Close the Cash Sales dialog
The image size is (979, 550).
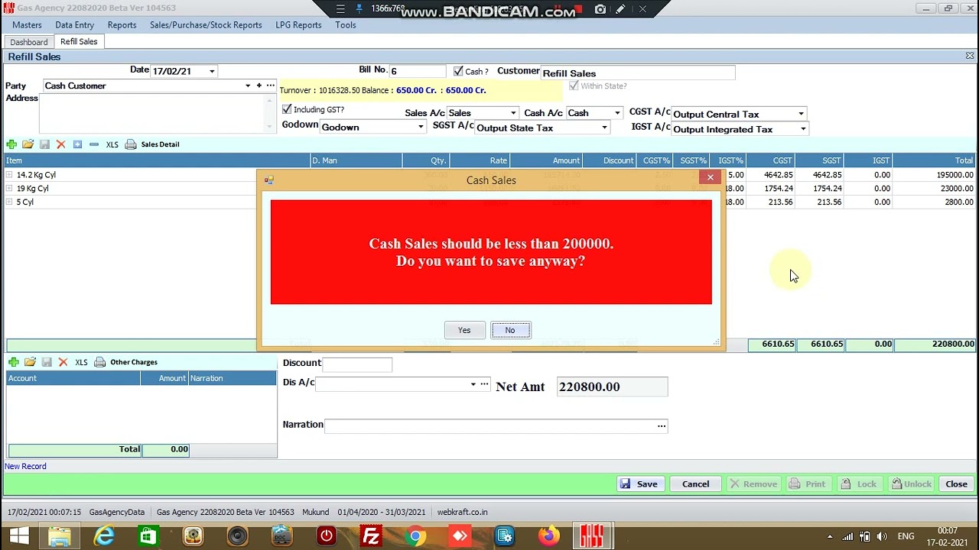710,177
